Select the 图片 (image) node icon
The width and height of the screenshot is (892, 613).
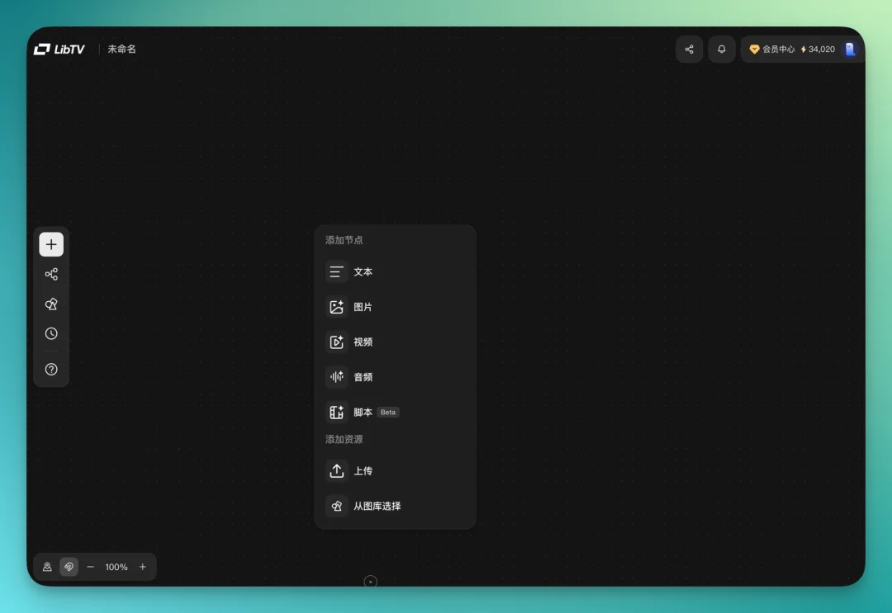tap(336, 306)
